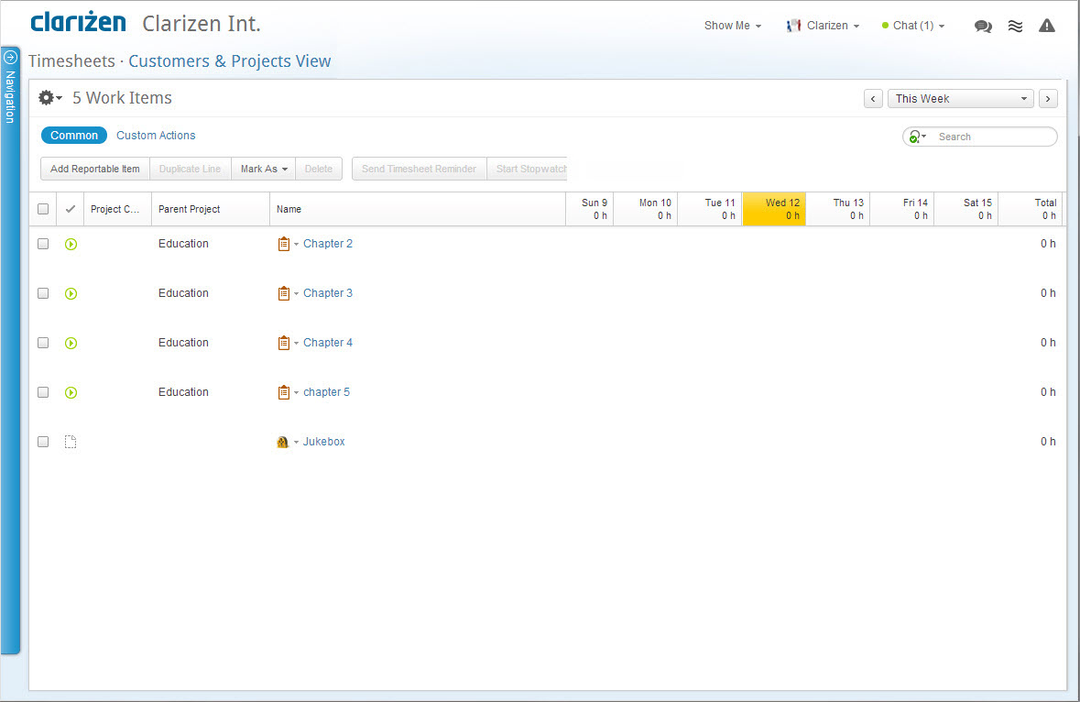The image size is (1080, 702).
Task: Select the Jukebox row checkbox
Action: pos(42,441)
